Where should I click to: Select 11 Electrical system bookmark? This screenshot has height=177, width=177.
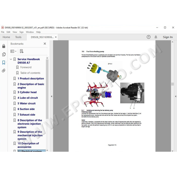point(32,151)
